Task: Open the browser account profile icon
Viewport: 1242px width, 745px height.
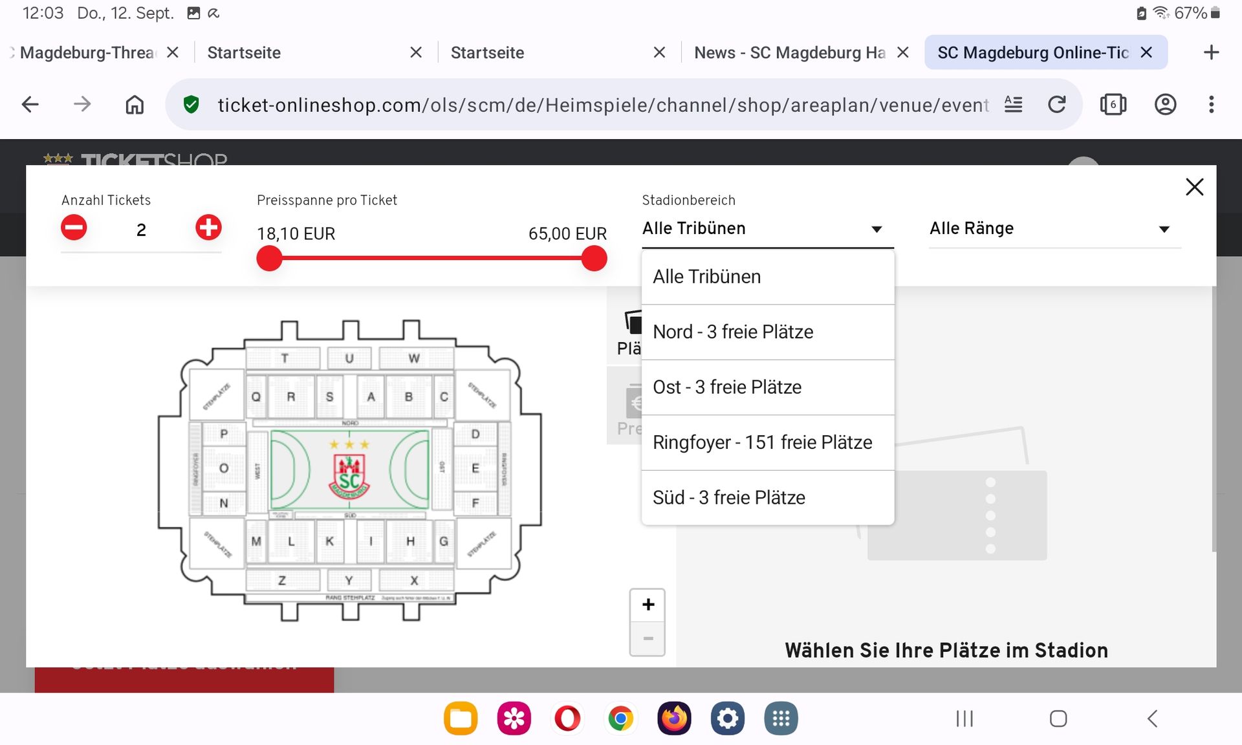Action: (x=1165, y=105)
